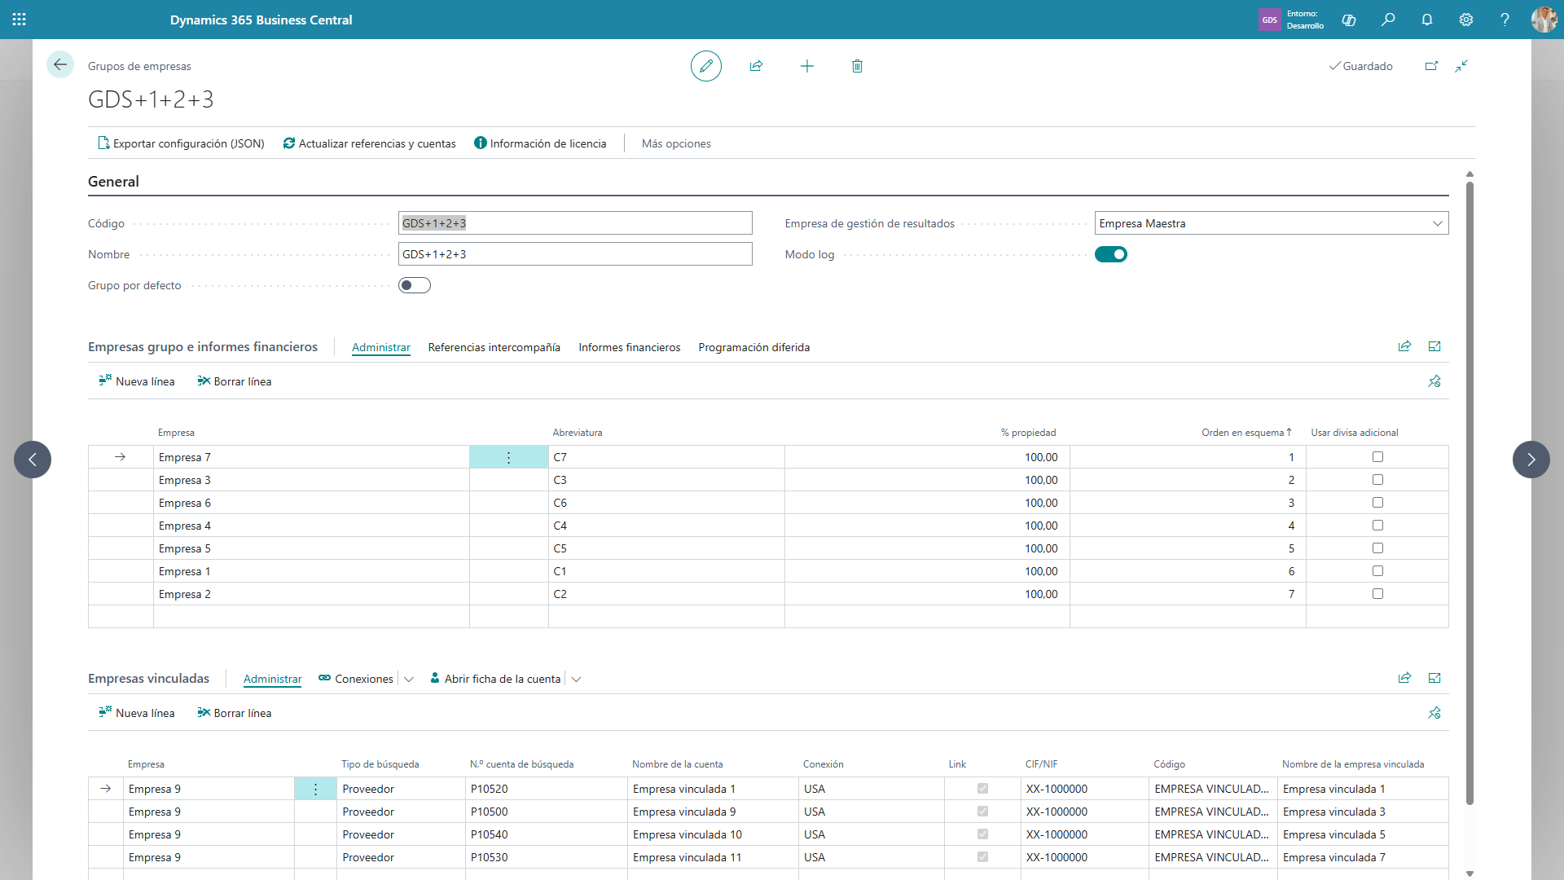This screenshot has width=1564, height=880.
Task: Create a new record with plus icon
Action: (807, 66)
